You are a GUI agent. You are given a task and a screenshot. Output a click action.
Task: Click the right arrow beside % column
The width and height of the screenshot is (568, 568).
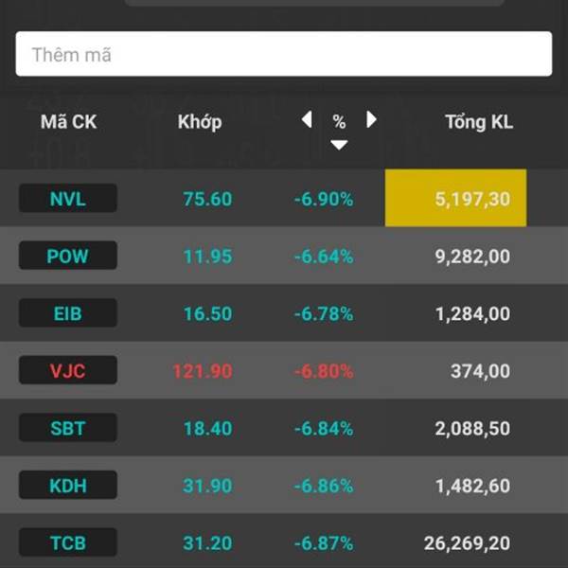tap(371, 119)
